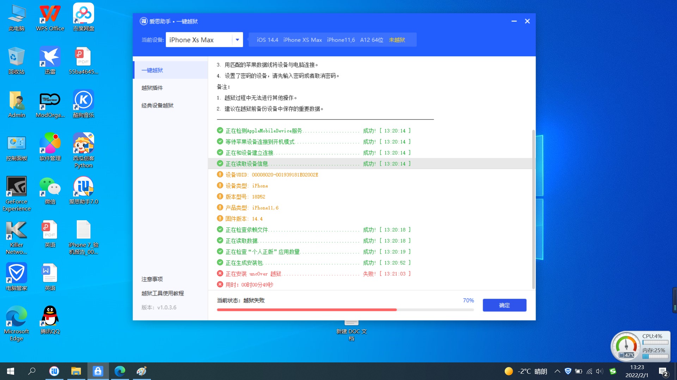Screen dimensions: 677x380
Task: Select the 一键越狱 sidebar tab
Action: pos(171,70)
